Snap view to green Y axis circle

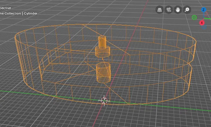pyautogui.click(x=194, y=18)
